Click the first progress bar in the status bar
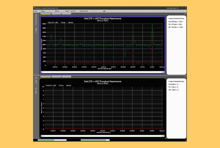Image resolution: width=220 pixels, height=148 pixels. [52, 140]
